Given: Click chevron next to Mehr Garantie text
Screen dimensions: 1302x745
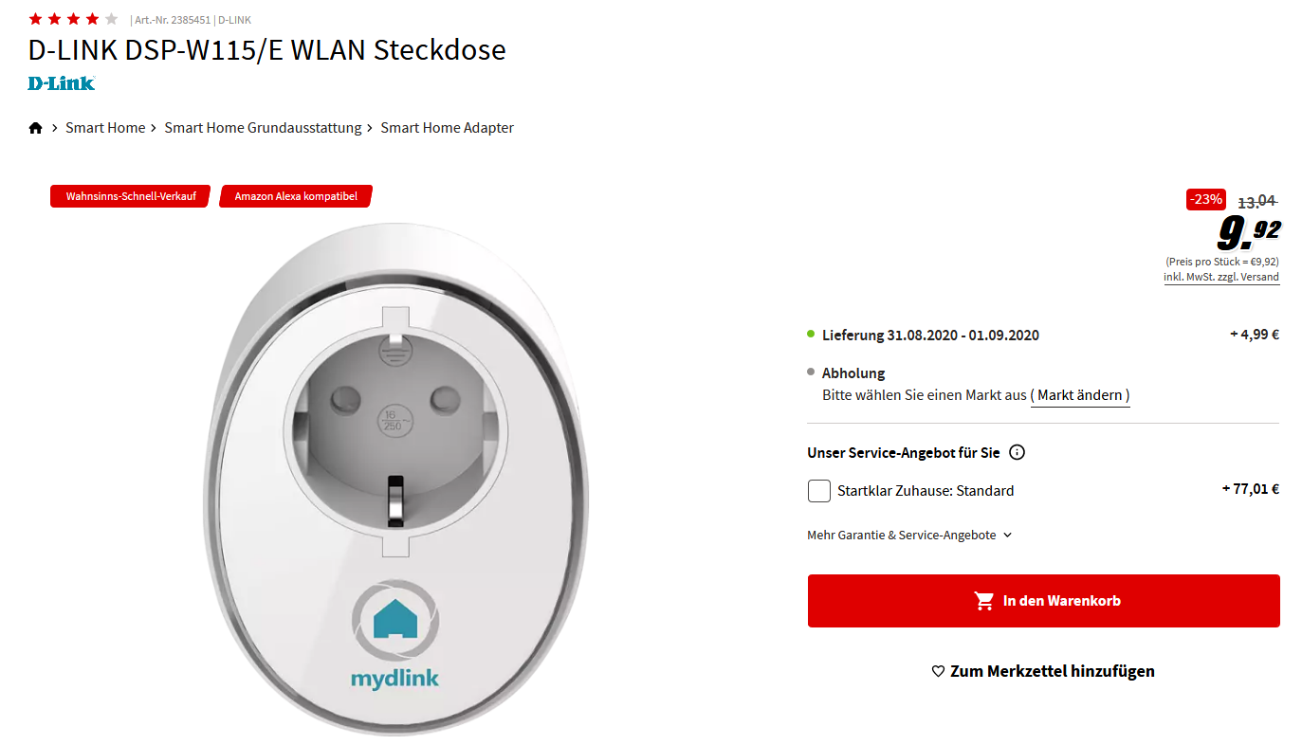Looking at the screenshot, I should tap(1007, 536).
